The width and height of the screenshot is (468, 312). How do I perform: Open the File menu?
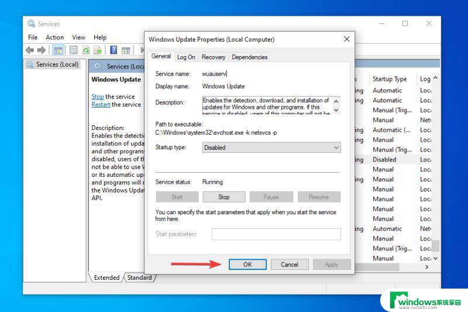pos(33,37)
